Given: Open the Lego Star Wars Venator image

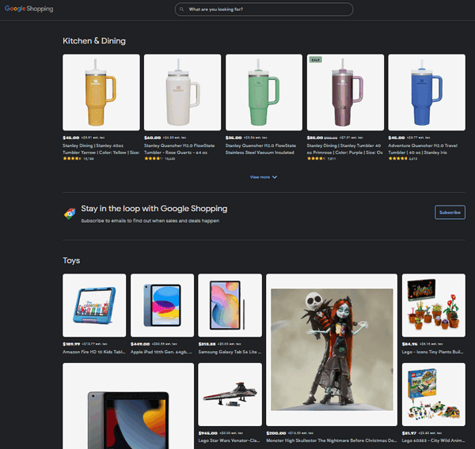Looking at the screenshot, I should click(230, 394).
